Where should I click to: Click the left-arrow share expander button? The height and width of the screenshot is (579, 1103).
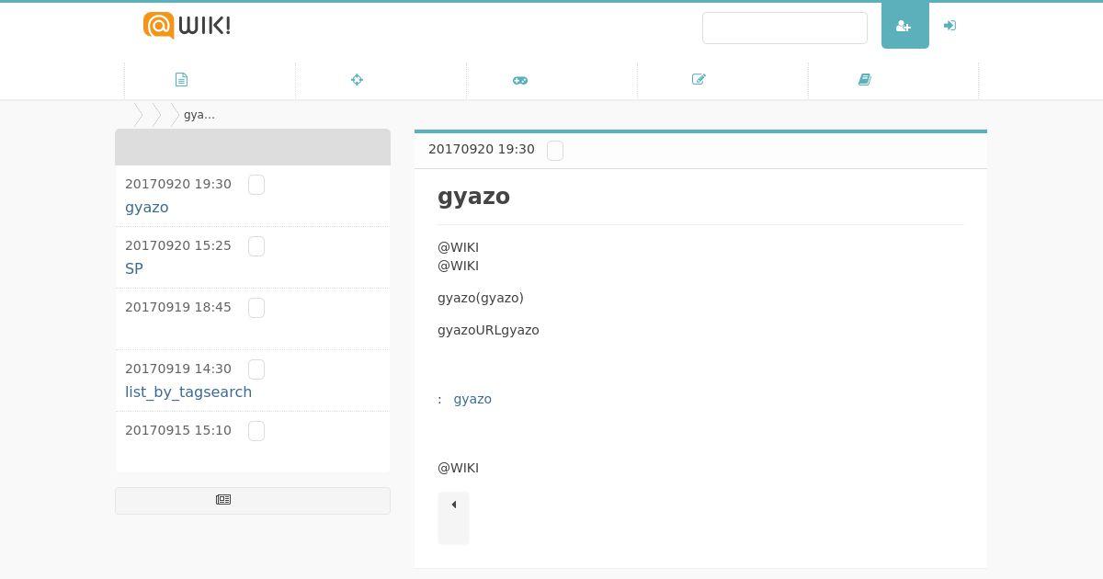453,518
